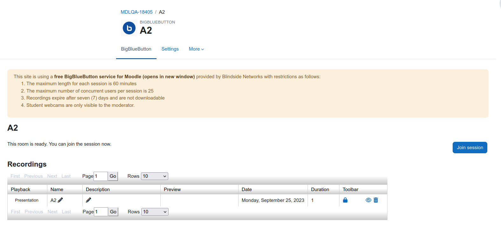Screen dimensions: 501x228
Task: Click the top Page number field
Action: 101,176
